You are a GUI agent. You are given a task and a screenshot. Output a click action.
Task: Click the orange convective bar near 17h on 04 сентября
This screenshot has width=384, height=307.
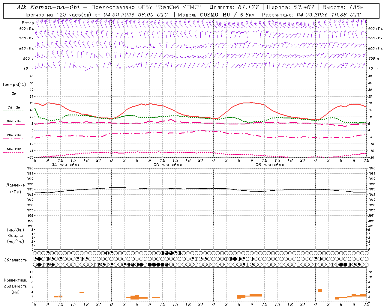(82, 292)
